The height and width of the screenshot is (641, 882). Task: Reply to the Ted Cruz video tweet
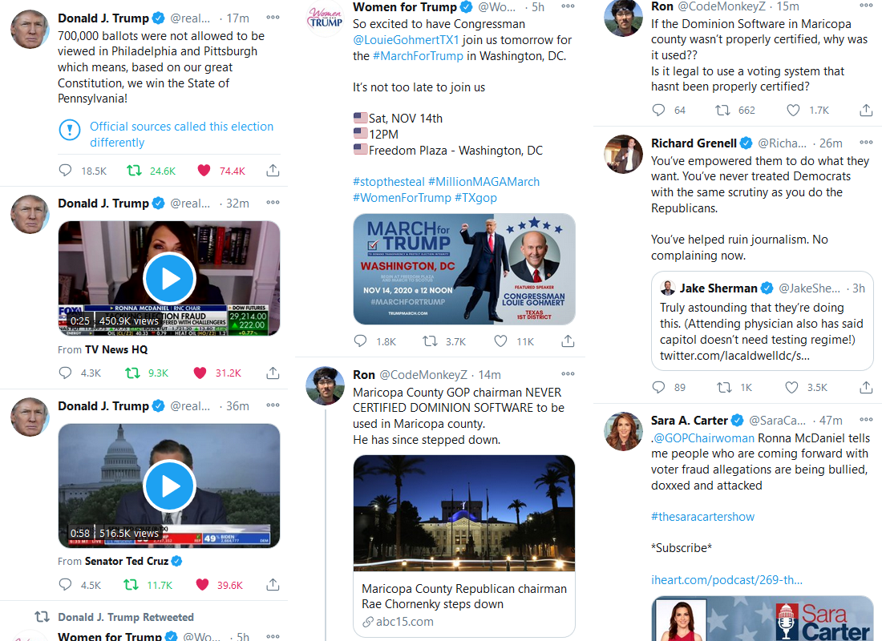coord(65,585)
